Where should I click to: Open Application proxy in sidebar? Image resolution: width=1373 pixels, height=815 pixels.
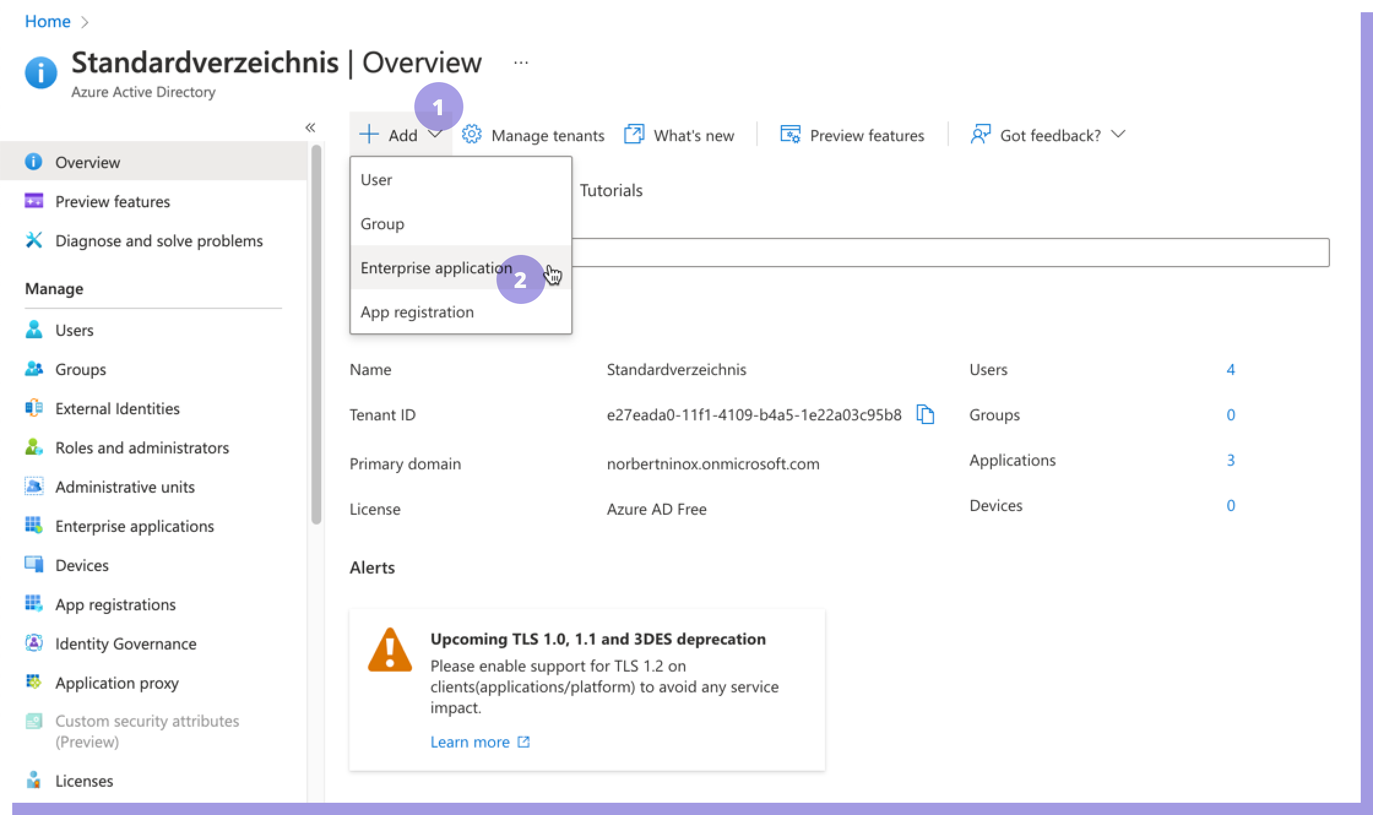tap(153, 683)
